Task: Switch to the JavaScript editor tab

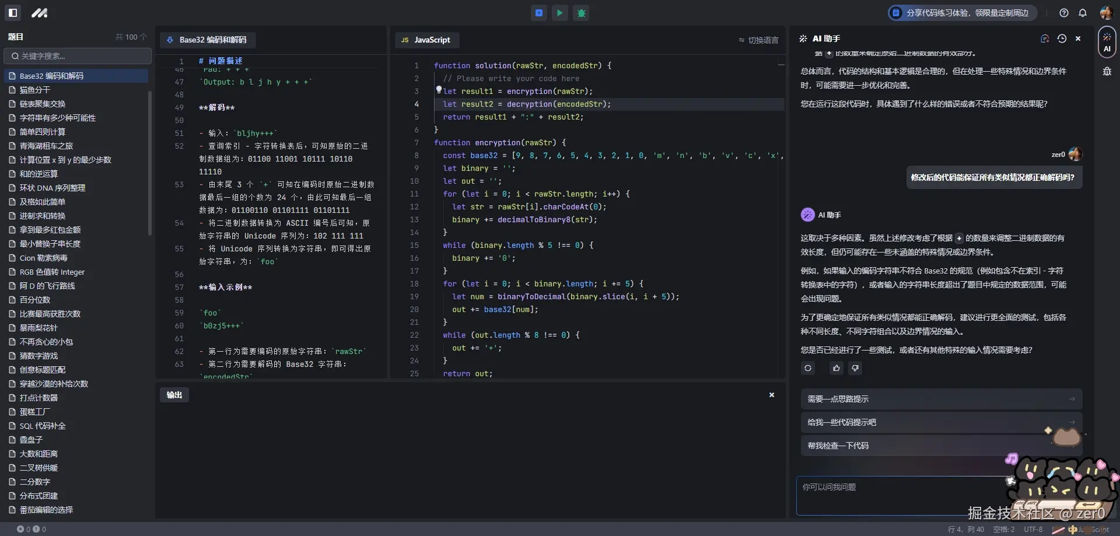Action: coord(426,40)
